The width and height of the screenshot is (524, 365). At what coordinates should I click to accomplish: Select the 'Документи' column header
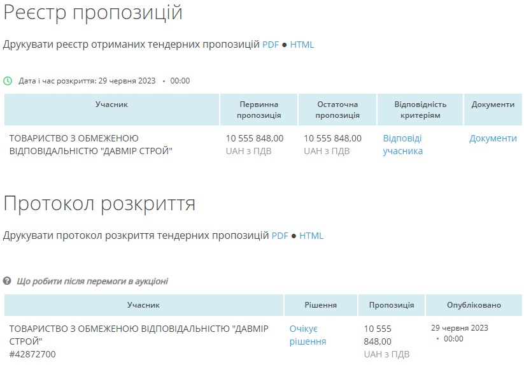tap(493, 110)
